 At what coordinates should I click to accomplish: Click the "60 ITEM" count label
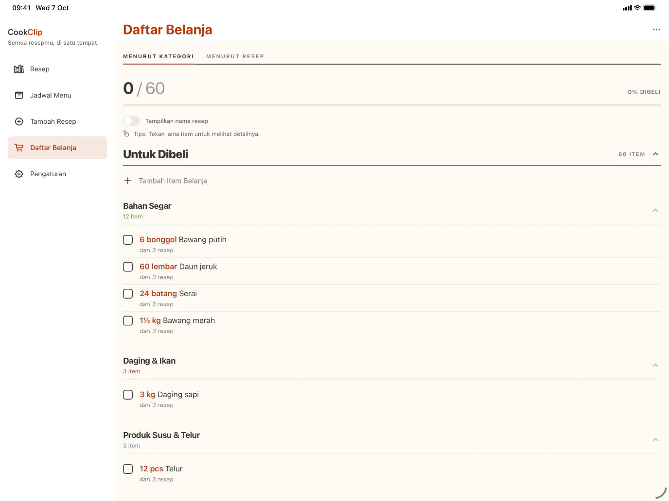632,154
